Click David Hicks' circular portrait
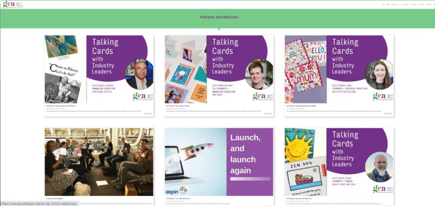 [x=379, y=166]
